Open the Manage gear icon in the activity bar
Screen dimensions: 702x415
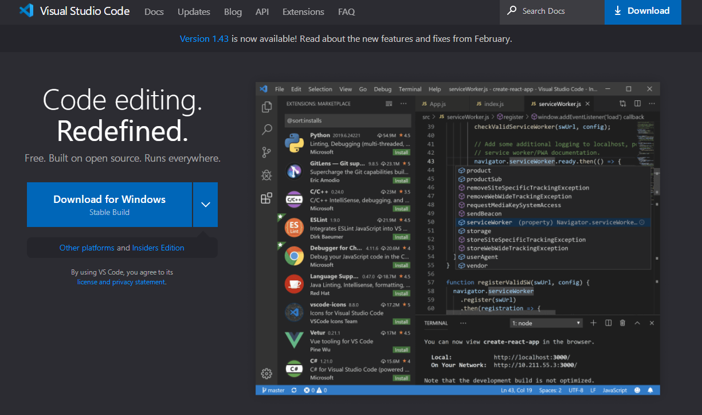pos(266,374)
